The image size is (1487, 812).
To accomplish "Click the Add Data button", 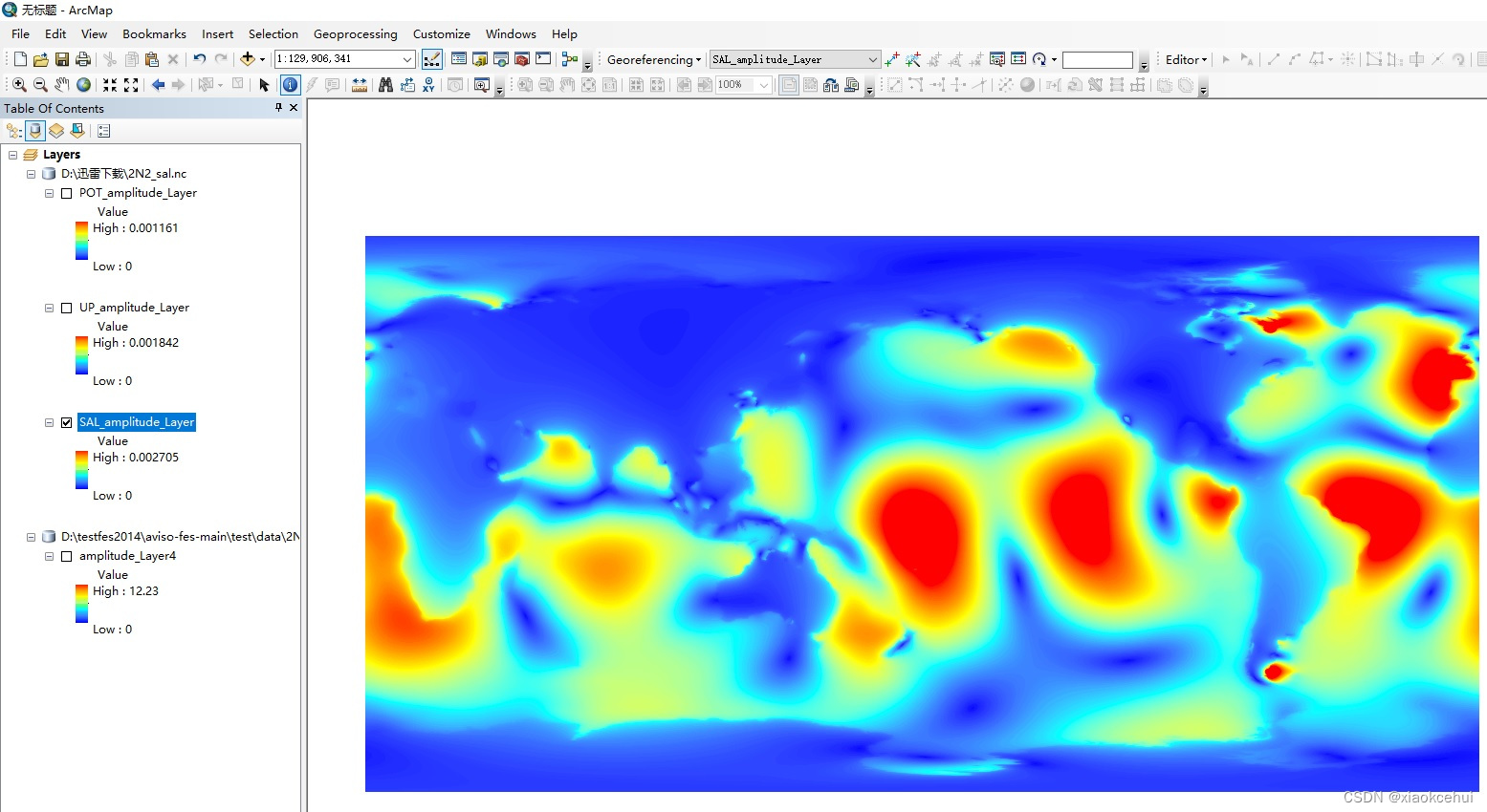I will 247,59.
